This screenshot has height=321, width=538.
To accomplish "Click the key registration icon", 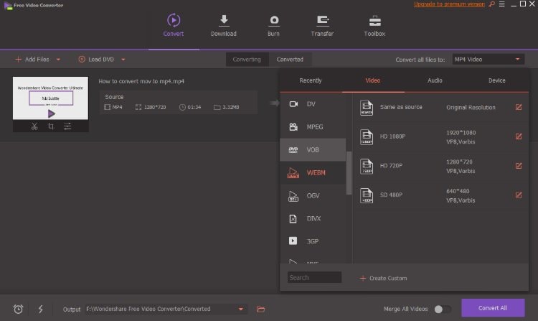I will click(x=492, y=4).
